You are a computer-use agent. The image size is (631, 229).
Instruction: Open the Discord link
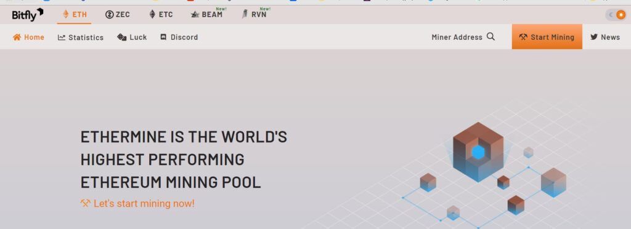pos(179,37)
